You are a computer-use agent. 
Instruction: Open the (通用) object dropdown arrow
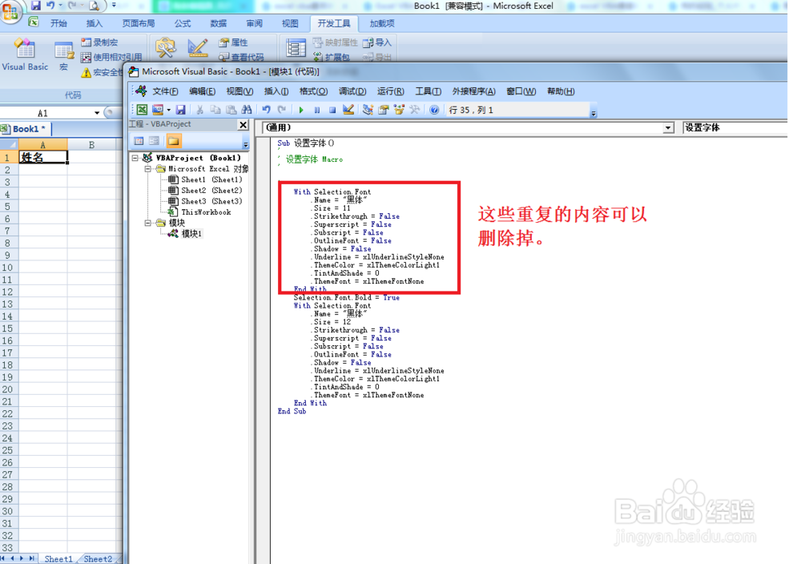(668, 127)
